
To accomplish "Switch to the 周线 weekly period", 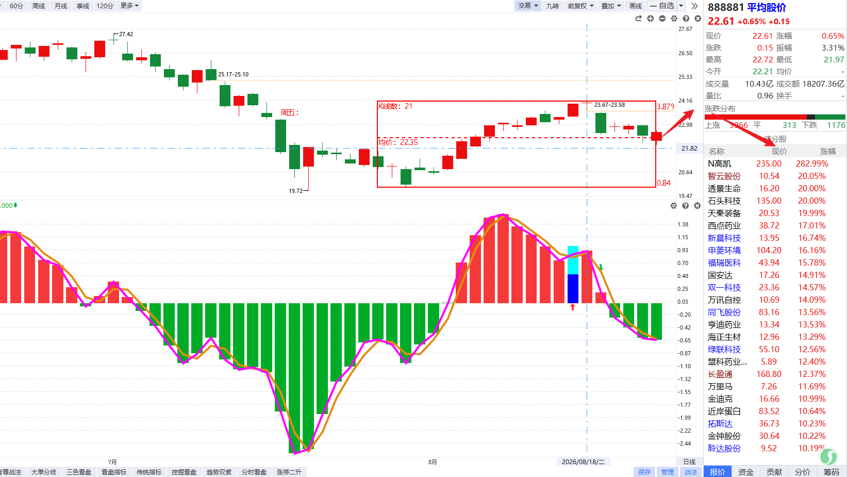I will click(x=39, y=6).
